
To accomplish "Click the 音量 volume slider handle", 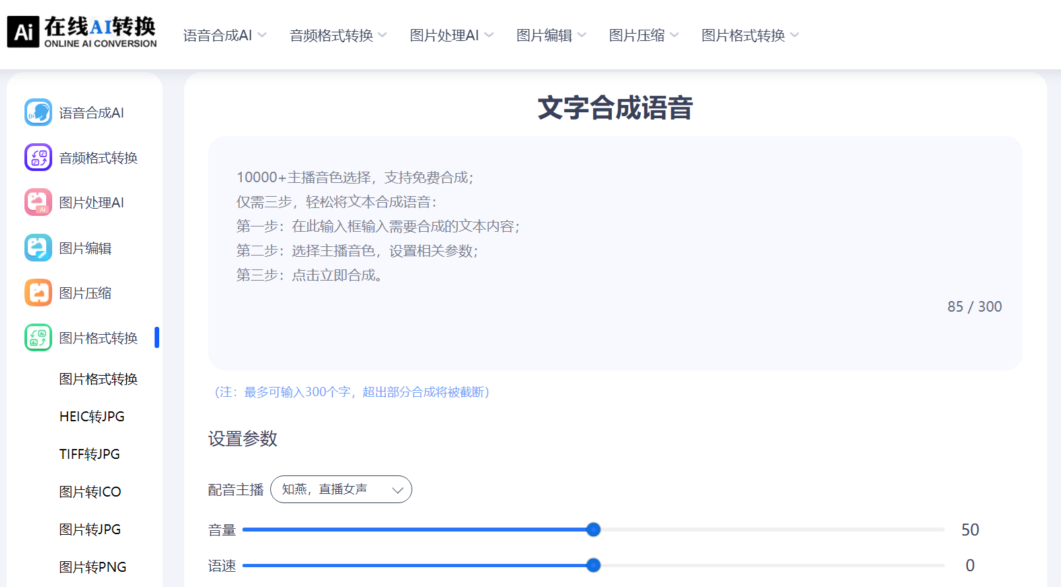I will click(x=593, y=530).
